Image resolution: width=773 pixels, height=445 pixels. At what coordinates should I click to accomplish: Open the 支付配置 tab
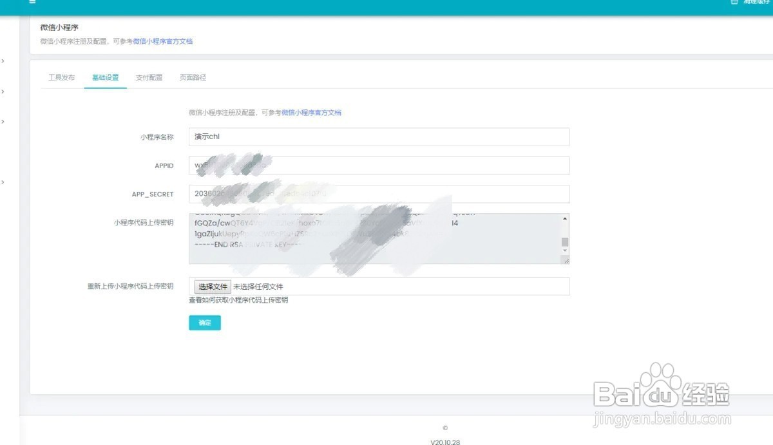[149, 77]
